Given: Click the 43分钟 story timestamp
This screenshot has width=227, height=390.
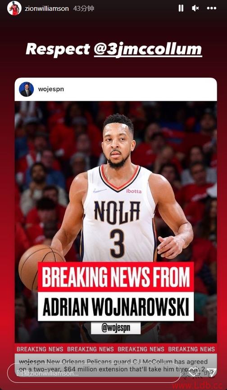Looking at the screenshot, I should tap(84, 9).
